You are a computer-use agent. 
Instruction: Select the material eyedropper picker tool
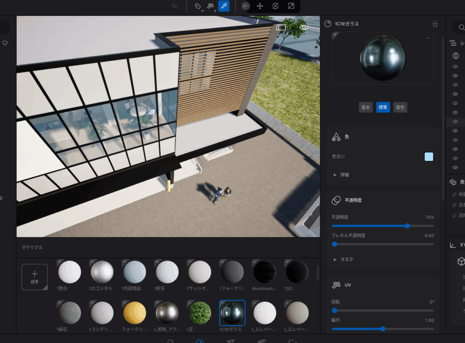(223, 6)
